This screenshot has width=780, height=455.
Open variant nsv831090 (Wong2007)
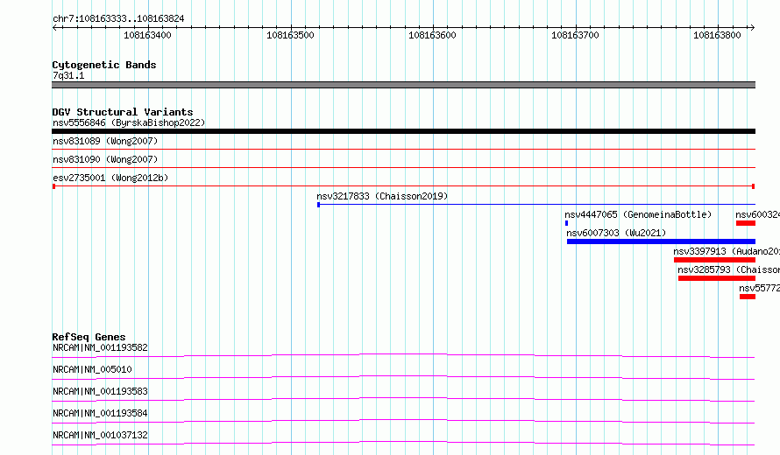pos(105,160)
